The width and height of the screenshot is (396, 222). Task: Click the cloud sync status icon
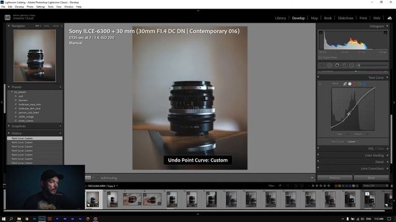click(390, 18)
